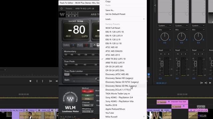
Task: Click the mixer timecode 00:00:30:17
Action: pos(161,83)
